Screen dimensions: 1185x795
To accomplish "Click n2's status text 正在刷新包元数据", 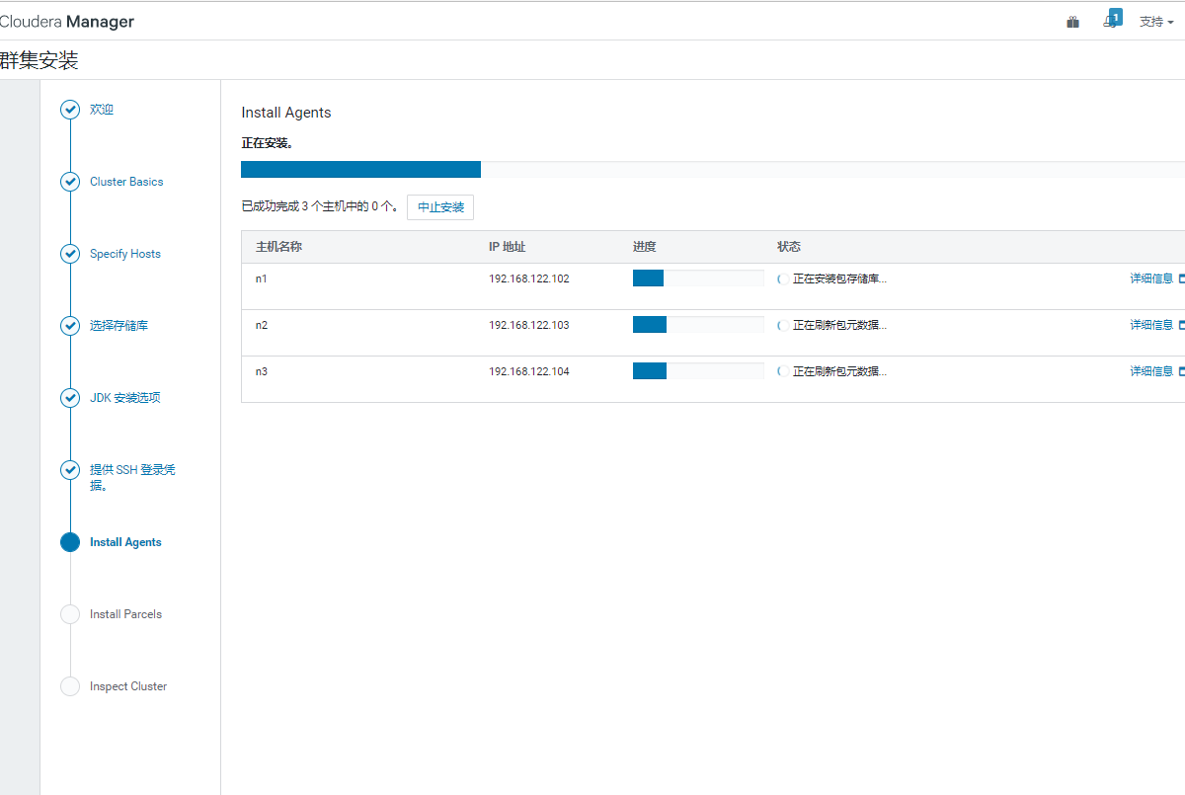I will [x=840, y=325].
